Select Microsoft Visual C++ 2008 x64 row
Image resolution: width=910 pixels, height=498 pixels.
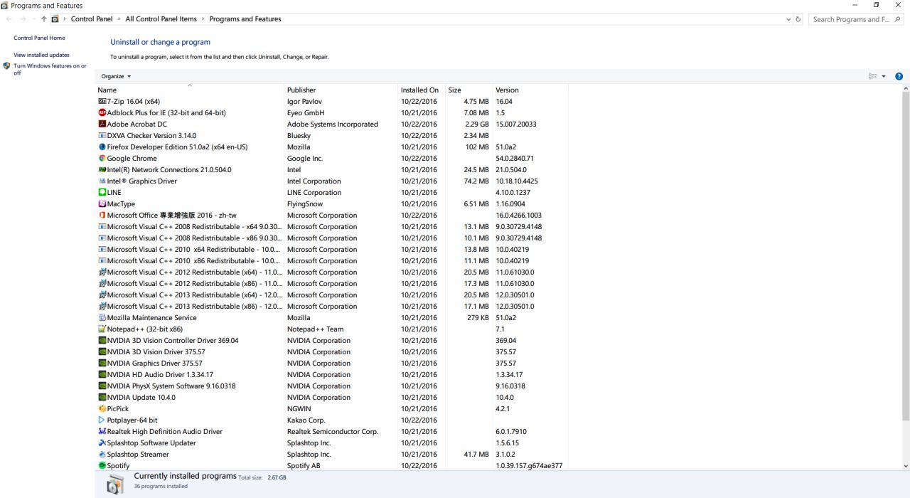coord(333,227)
